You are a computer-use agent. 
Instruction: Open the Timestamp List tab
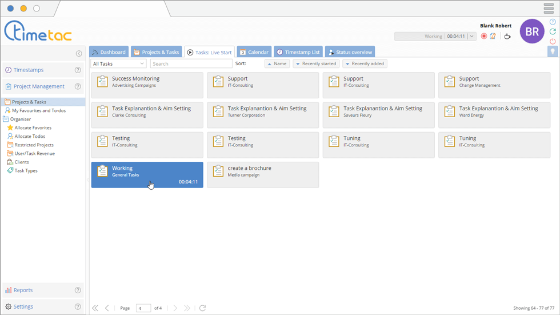[298, 52]
